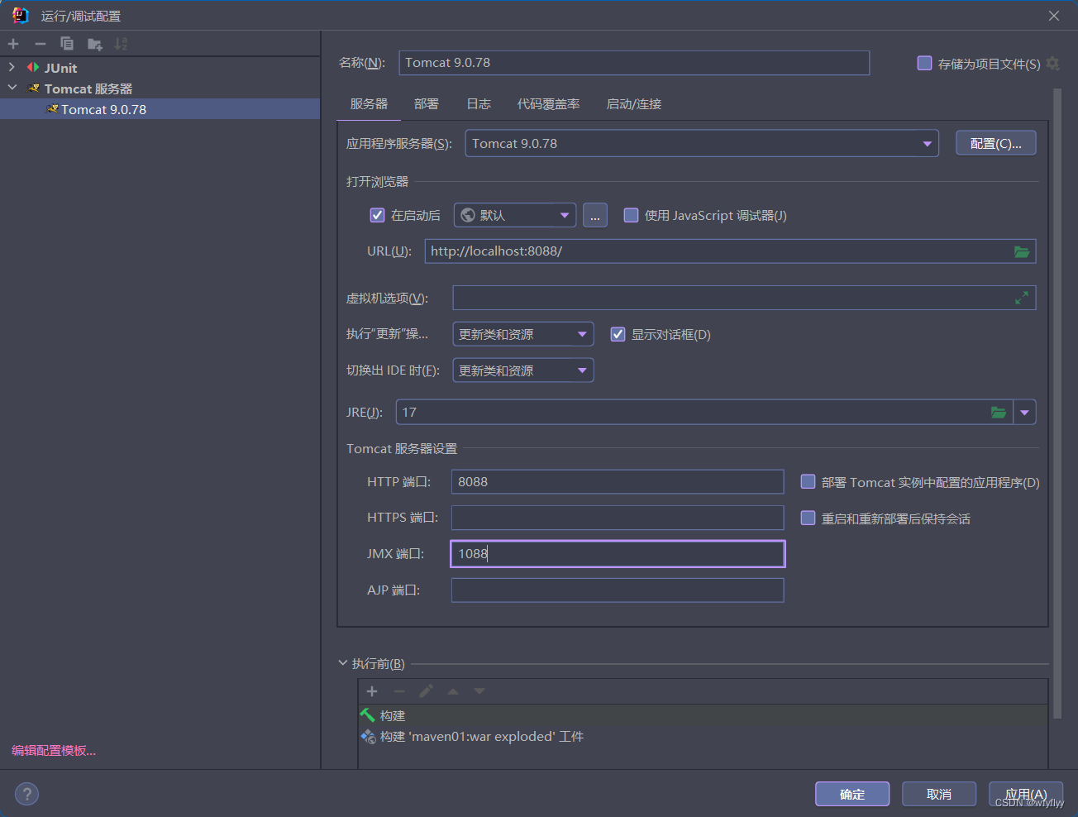Enable 部署 Tomcat 实例中配置的应用程序 checkbox
The height and width of the screenshot is (817, 1078).
point(808,481)
